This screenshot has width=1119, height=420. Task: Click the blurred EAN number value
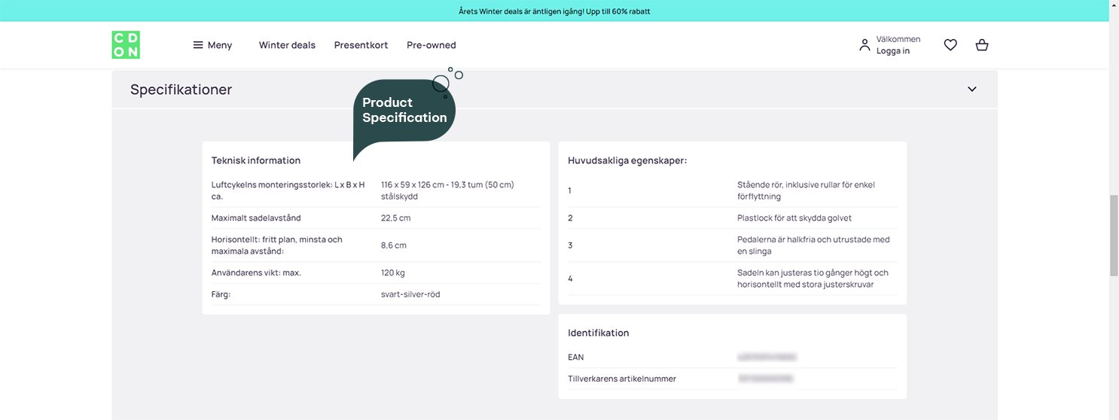tap(767, 358)
